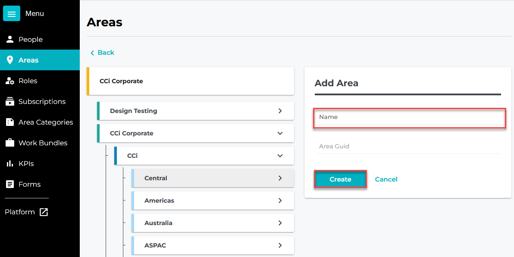Cancel adding the area
Viewport: 514px width, 257px height.
pyautogui.click(x=386, y=179)
